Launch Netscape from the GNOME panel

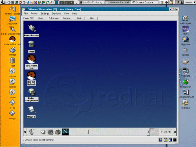click(65, 132)
